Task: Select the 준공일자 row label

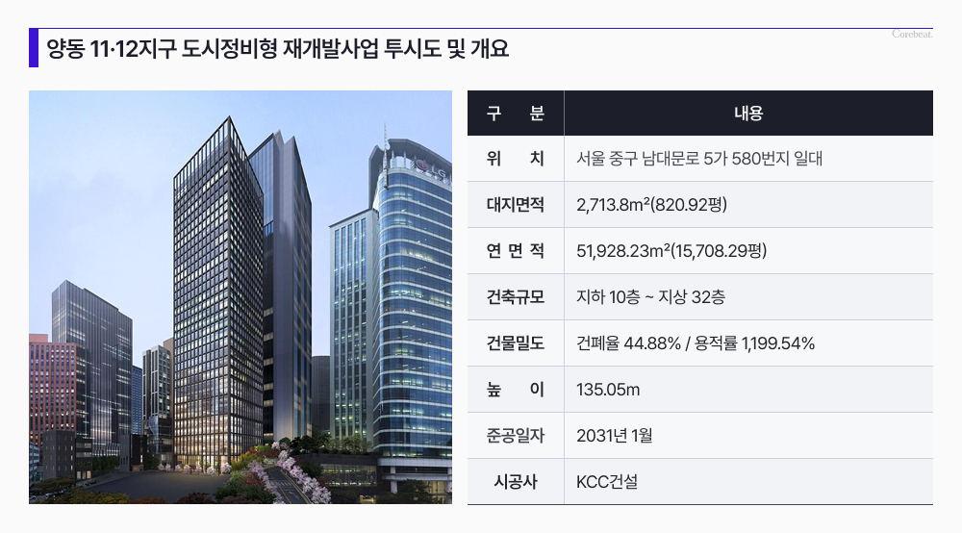Action: [x=516, y=436]
